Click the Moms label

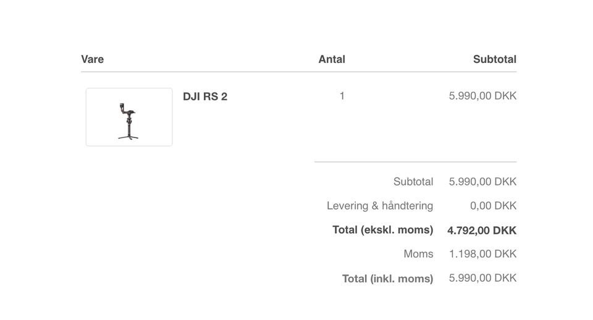(418, 254)
